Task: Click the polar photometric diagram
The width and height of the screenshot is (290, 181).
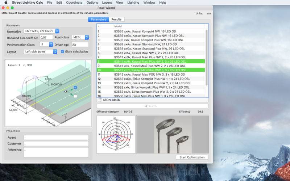Action: click(x=116, y=134)
